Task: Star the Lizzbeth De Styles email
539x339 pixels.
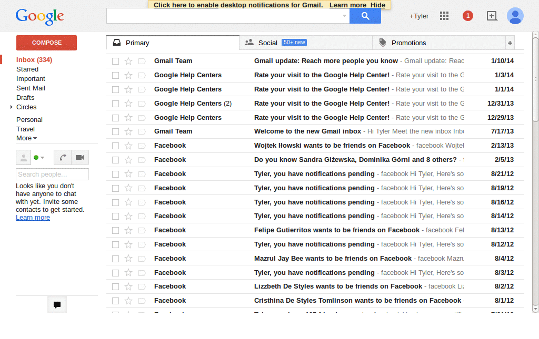Action: (x=128, y=286)
